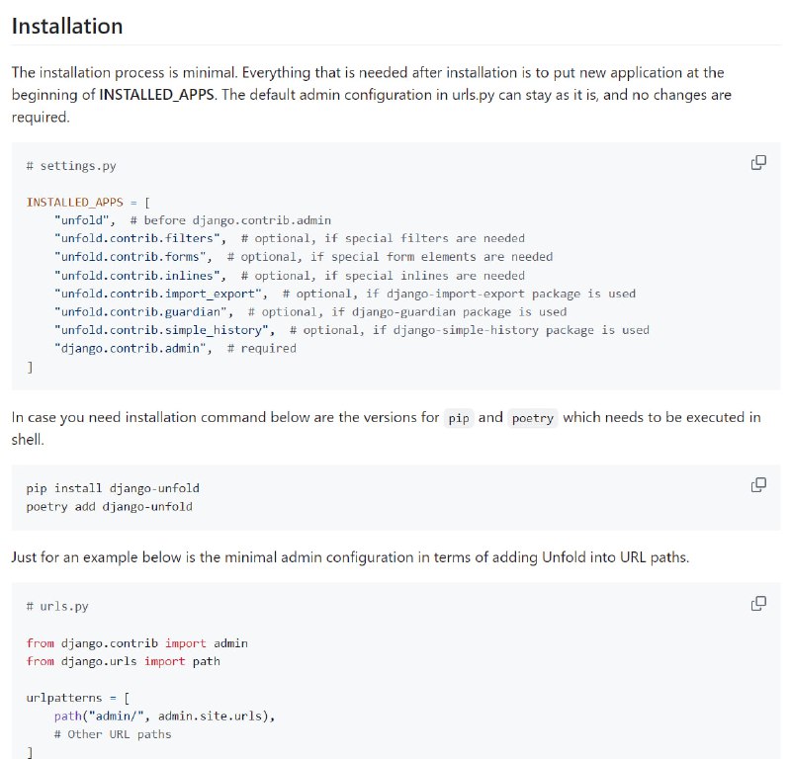Click the 'INSTALLED_APPS = [' code line

pos(88,203)
